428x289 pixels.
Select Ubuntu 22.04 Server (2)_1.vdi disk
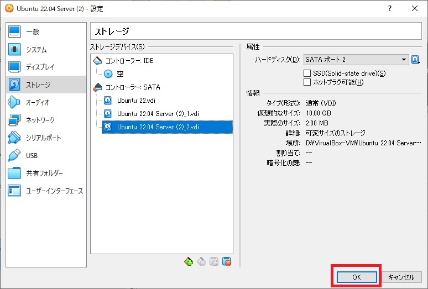pos(168,114)
